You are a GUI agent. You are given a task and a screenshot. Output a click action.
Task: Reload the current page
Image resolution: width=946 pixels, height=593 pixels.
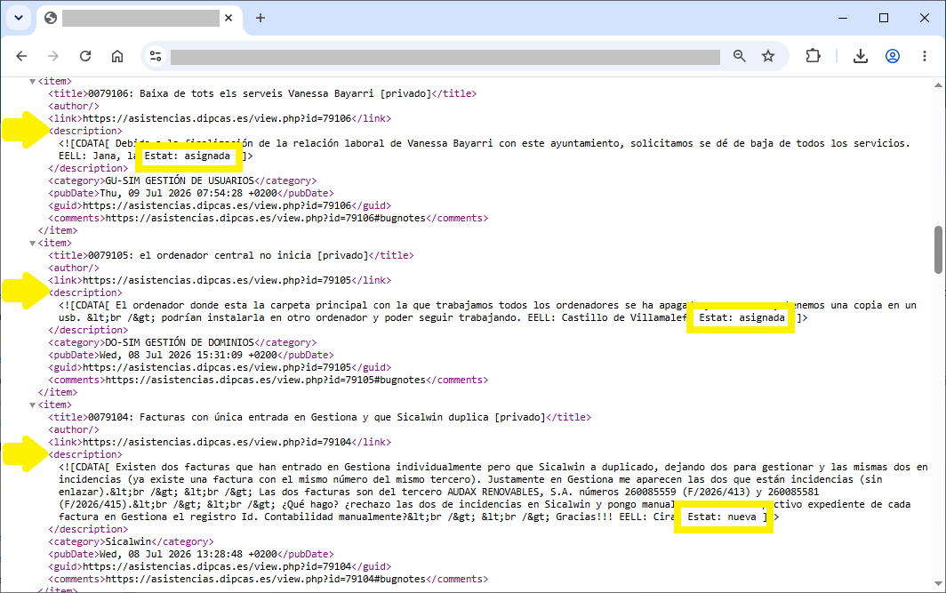(x=85, y=56)
